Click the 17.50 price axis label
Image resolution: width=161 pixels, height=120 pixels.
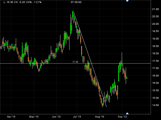coord(155,61)
